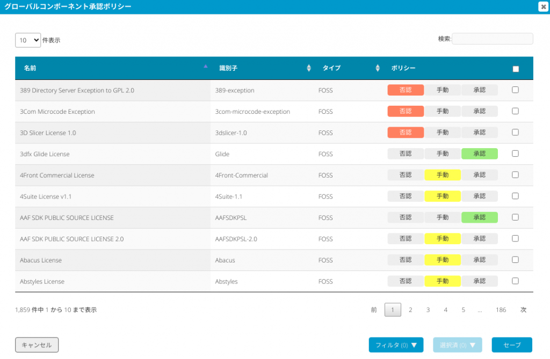Screen dimensions: 550x359
Task: Dismiss the dialog with キャンセル
Action: click(x=37, y=345)
